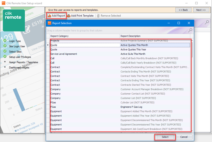The height and width of the screenshot is (142, 212).
Task: Go to Select Sites wizard step
Action: coord(15,52)
